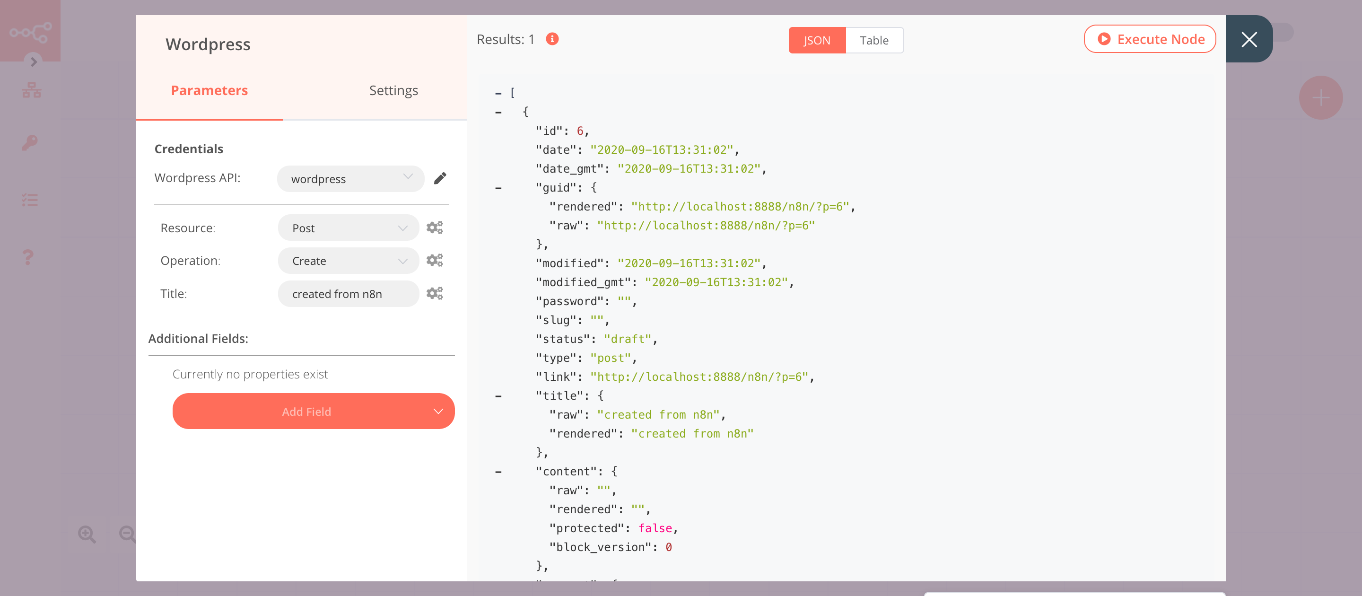Collapse the guid object in the JSON output
The height and width of the screenshot is (596, 1362).
(x=498, y=188)
